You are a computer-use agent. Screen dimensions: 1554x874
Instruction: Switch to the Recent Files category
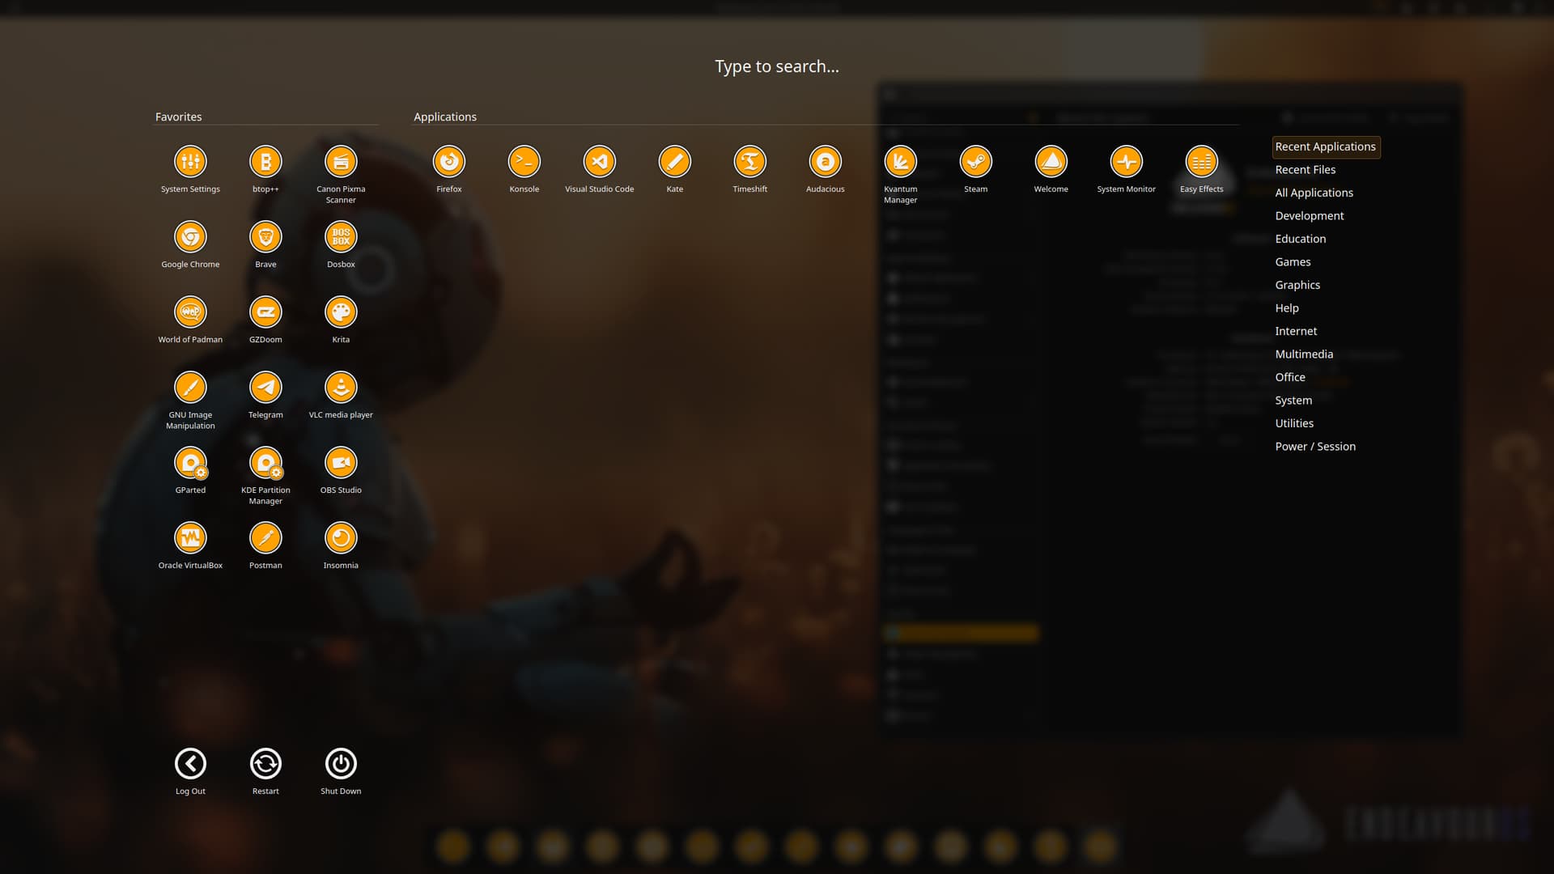coord(1305,170)
